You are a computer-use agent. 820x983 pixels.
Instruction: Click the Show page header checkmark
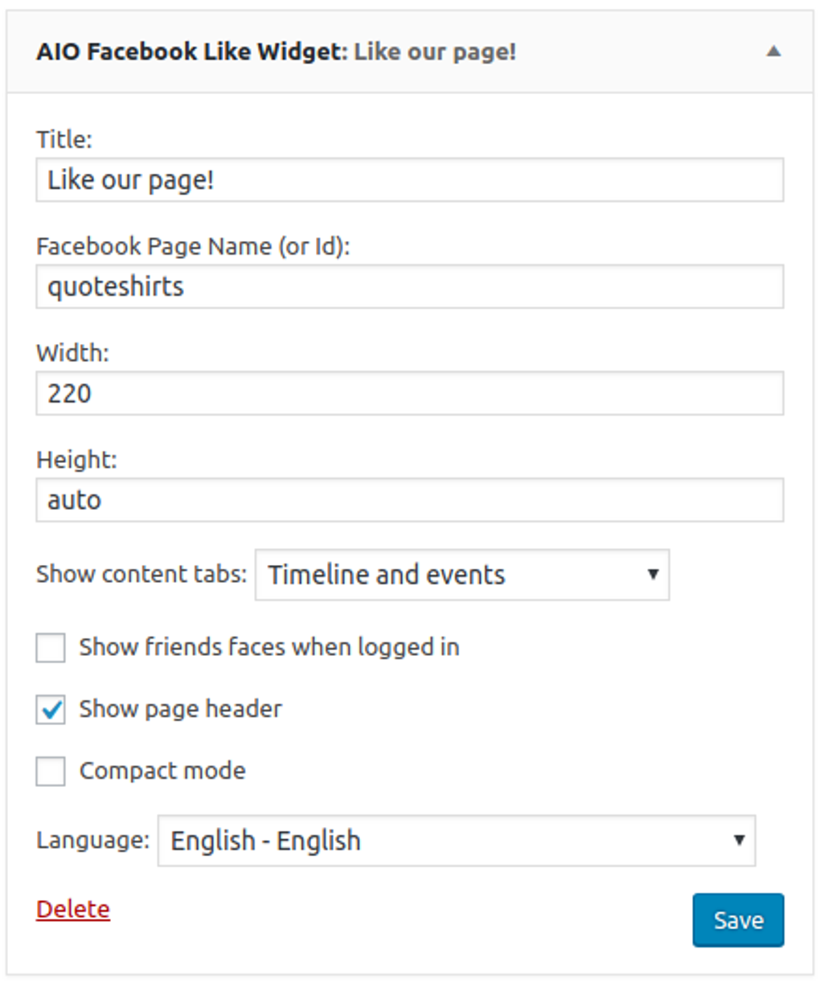click(x=51, y=709)
